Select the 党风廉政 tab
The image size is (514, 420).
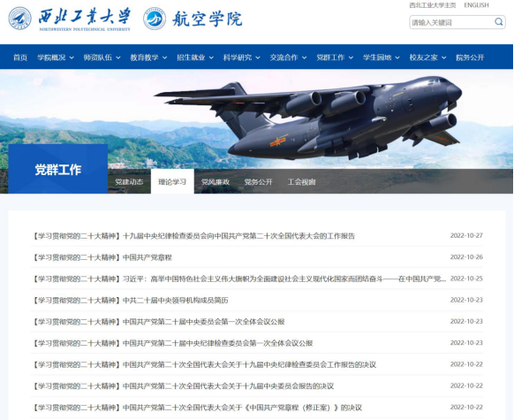click(215, 182)
